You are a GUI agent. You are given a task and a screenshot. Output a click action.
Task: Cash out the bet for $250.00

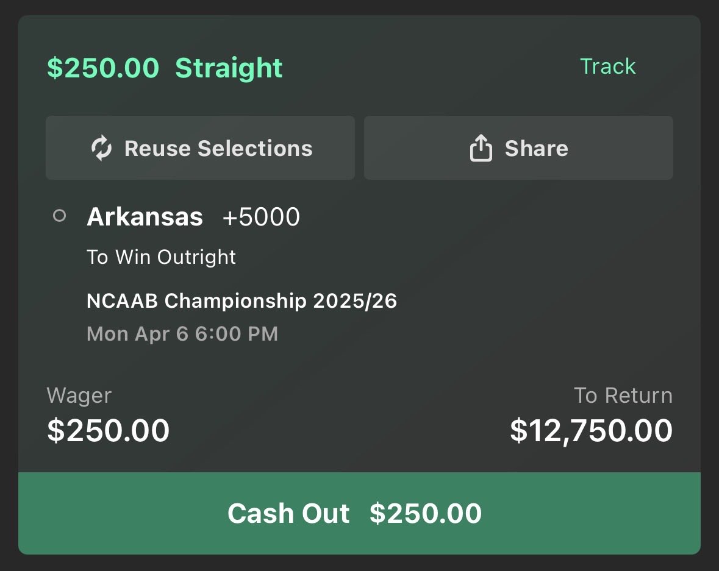(x=360, y=513)
